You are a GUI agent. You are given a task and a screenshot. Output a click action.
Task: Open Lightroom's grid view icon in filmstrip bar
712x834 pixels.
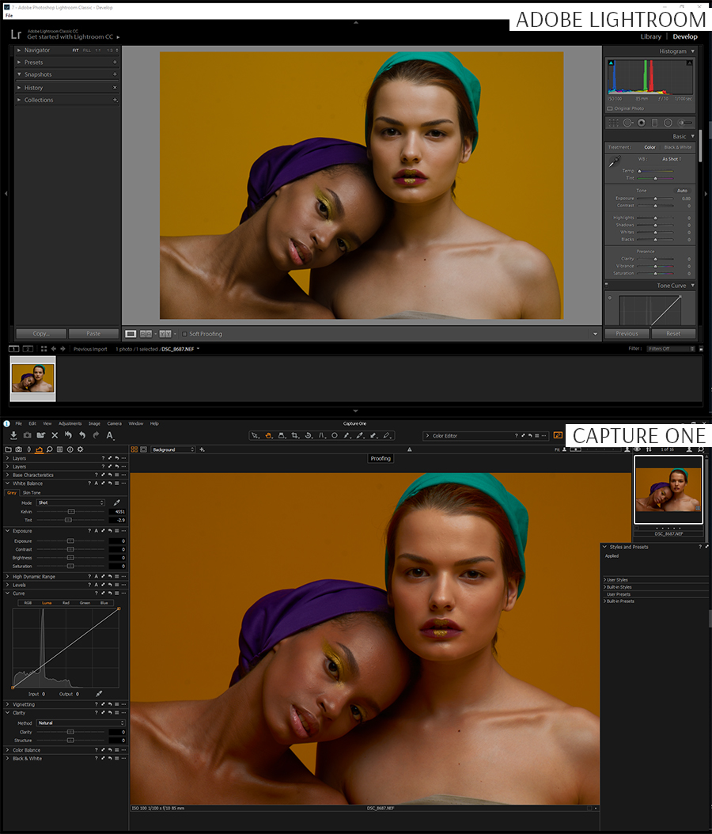[44, 349]
